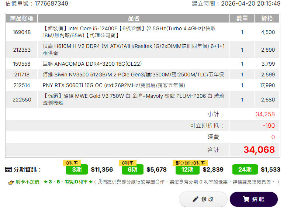
Task: Click the 修改 edit button
Action: tap(203, 199)
